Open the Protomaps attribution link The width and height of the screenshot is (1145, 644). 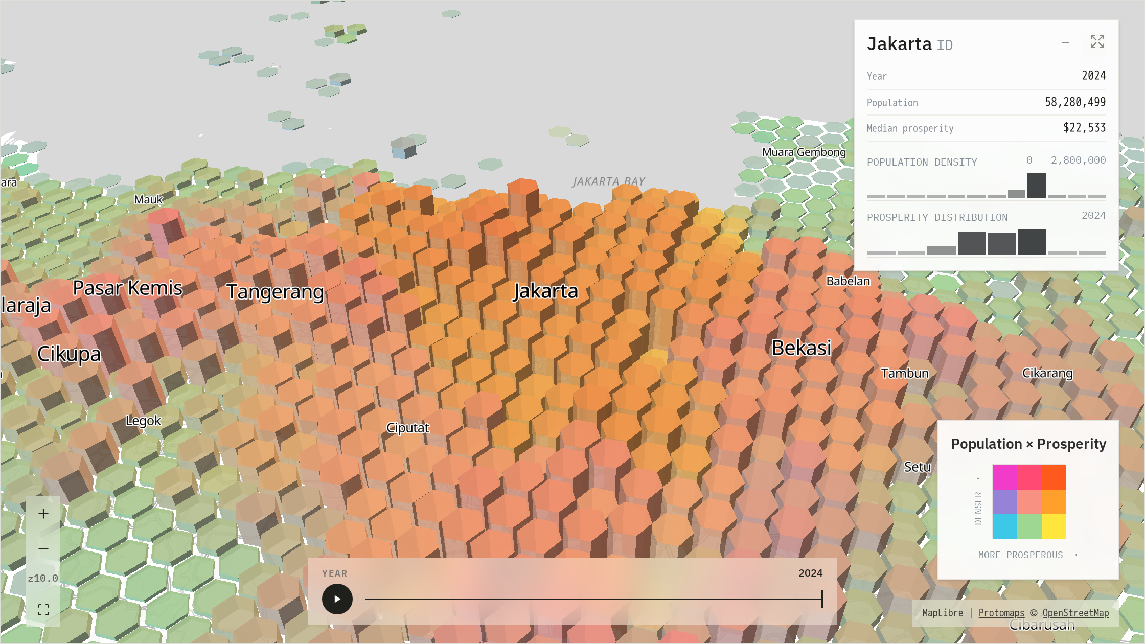(1001, 613)
